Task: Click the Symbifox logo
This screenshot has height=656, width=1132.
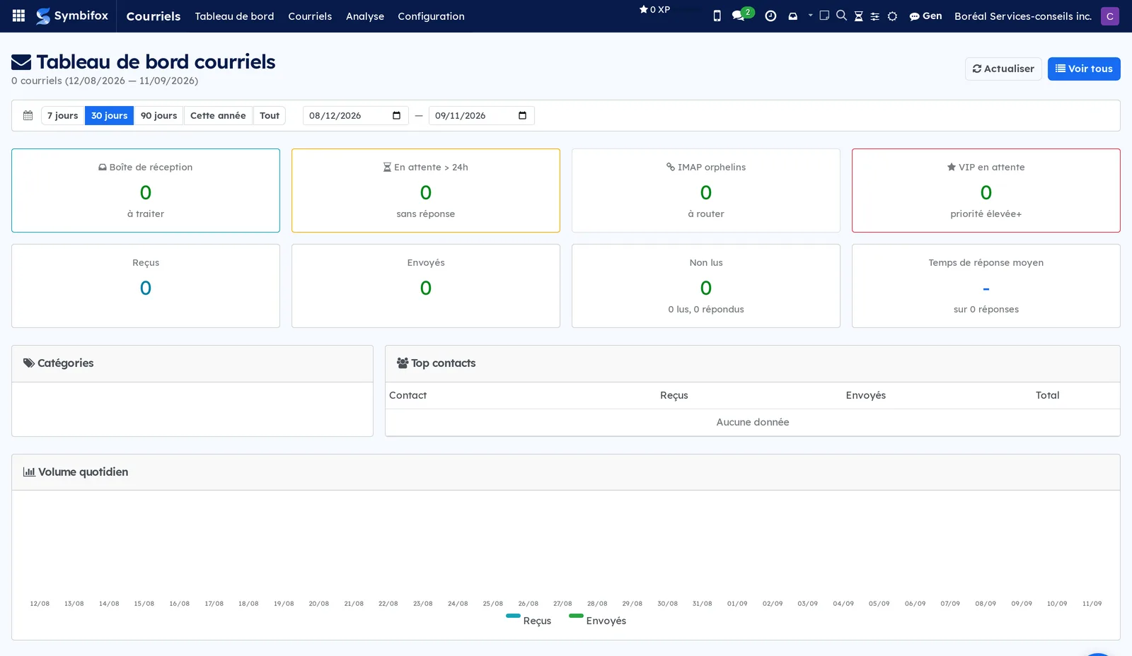Action: pyautogui.click(x=72, y=16)
